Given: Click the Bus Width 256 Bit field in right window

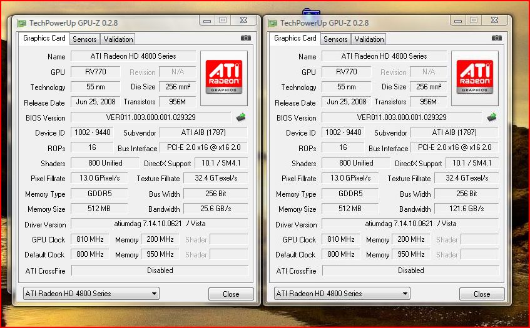Looking at the screenshot, I should coord(466,194).
